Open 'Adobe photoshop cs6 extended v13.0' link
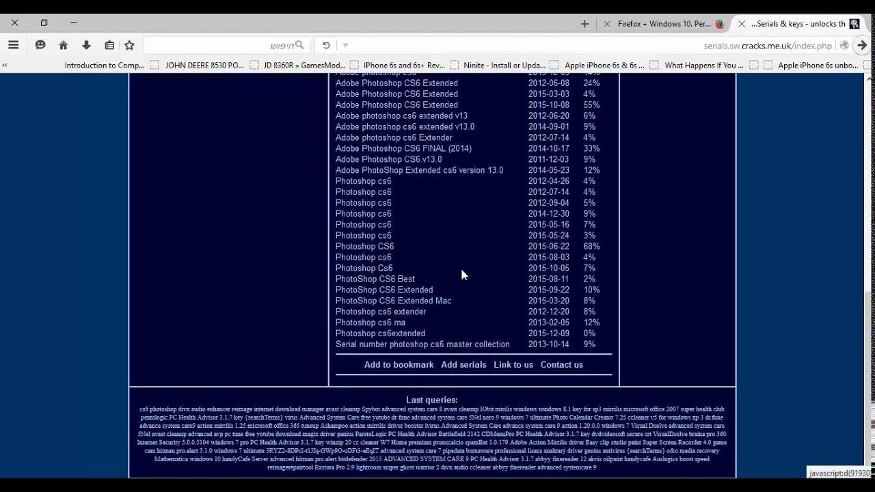This screenshot has height=492, width=875. [x=405, y=127]
